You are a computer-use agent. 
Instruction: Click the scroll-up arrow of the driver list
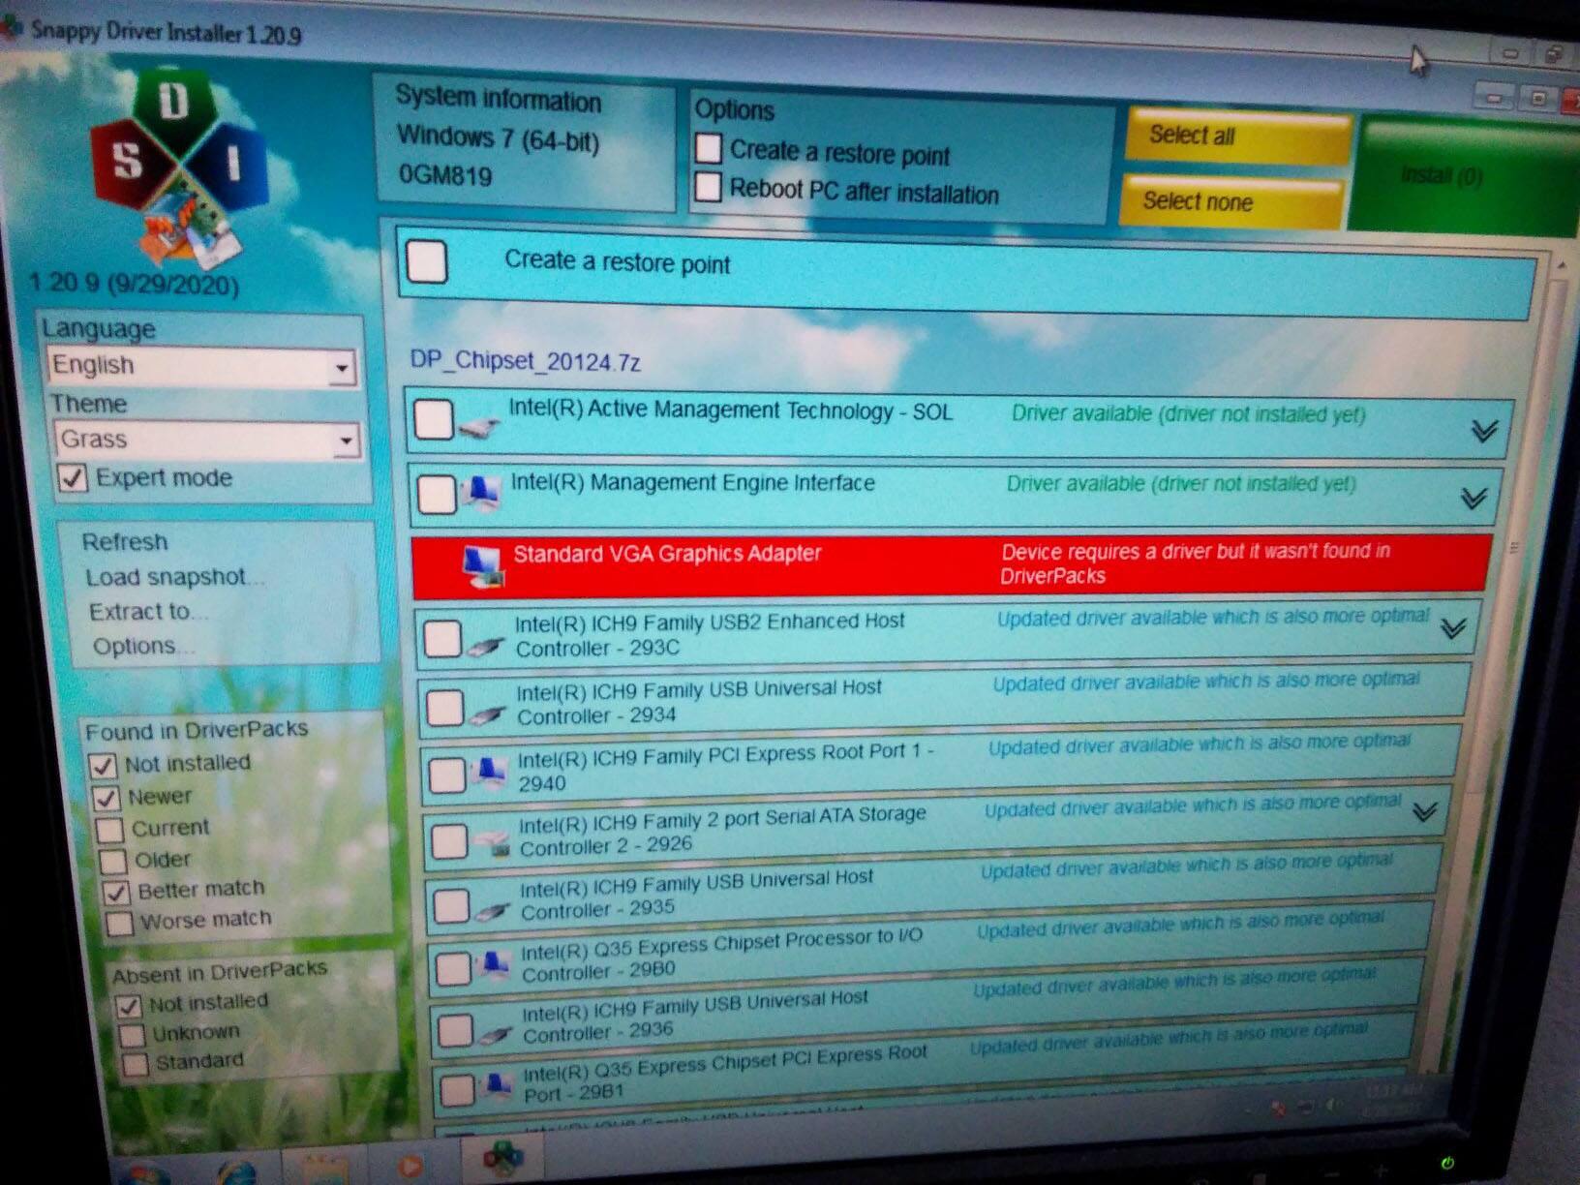1561,263
